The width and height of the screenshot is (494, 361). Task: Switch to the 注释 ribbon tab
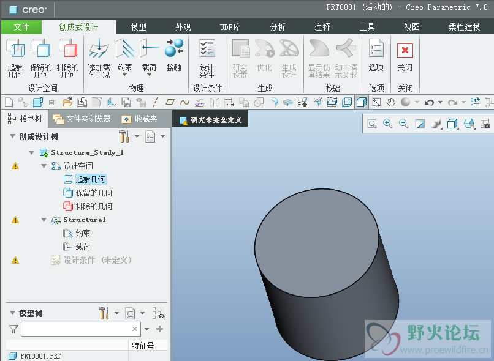point(322,27)
